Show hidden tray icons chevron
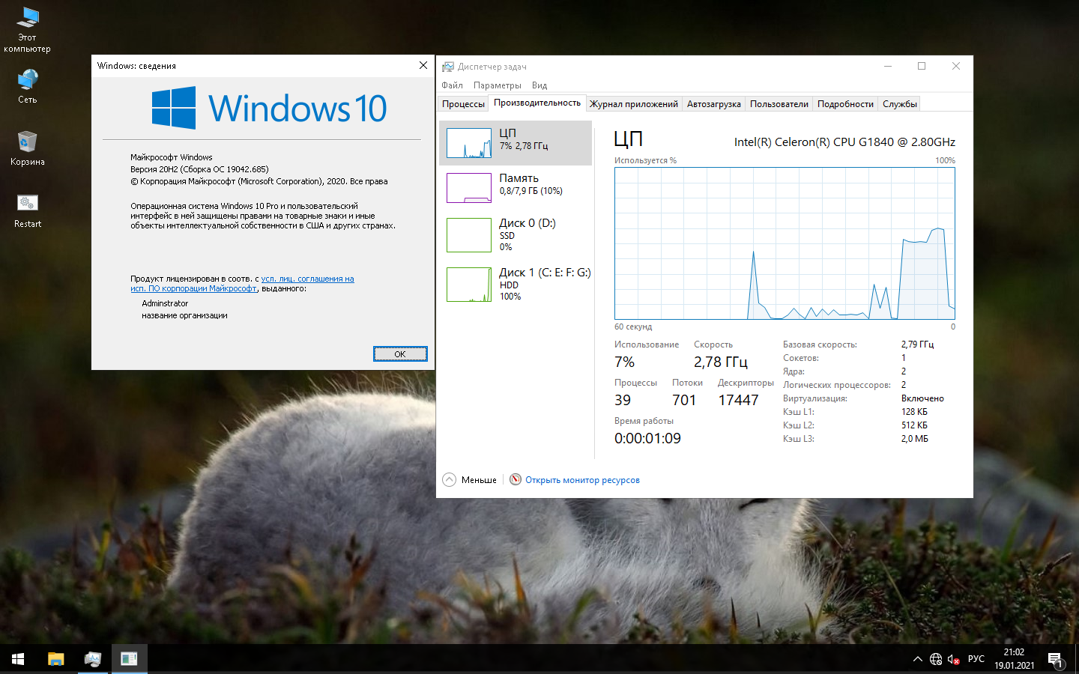The image size is (1079, 674). coord(918,659)
